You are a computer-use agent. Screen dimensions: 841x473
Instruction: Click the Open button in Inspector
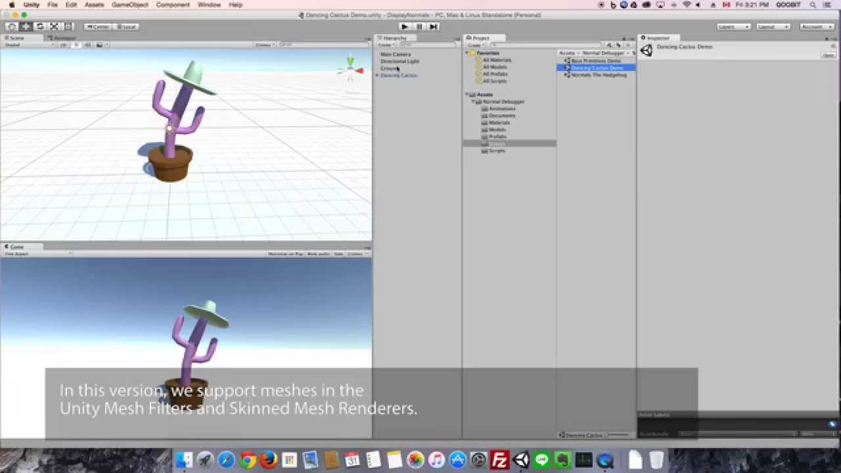click(829, 55)
